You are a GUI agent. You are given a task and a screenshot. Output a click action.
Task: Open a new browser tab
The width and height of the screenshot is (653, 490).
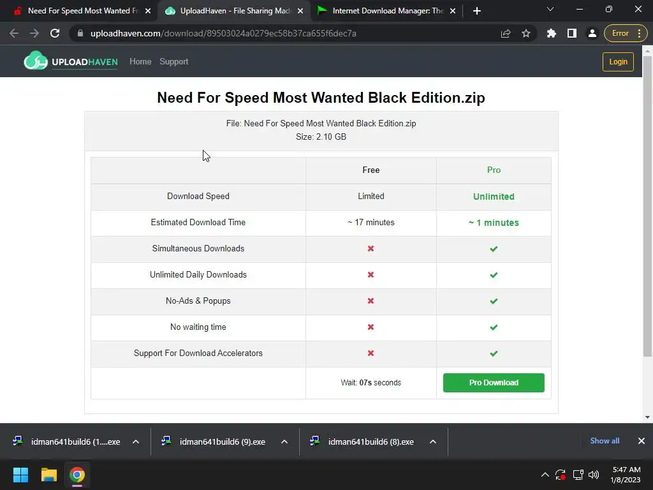[x=477, y=11]
